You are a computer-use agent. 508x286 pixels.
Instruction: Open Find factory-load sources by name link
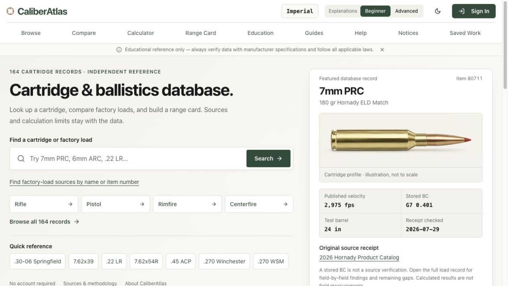pyautogui.click(x=74, y=182)
